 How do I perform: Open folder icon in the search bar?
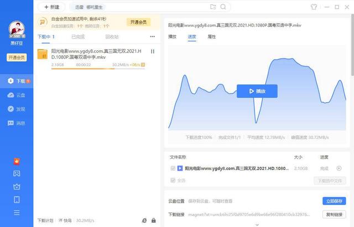click(x=213, y=7)
